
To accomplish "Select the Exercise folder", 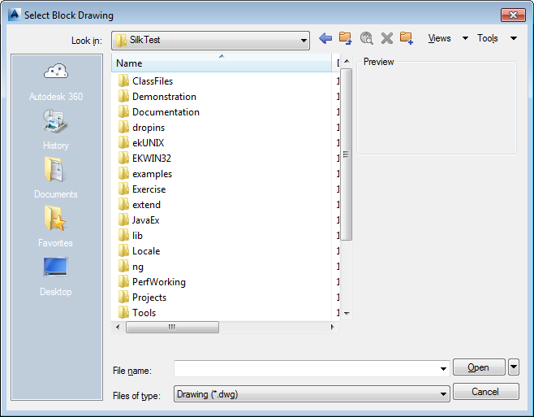I will (x=142, y=189).
